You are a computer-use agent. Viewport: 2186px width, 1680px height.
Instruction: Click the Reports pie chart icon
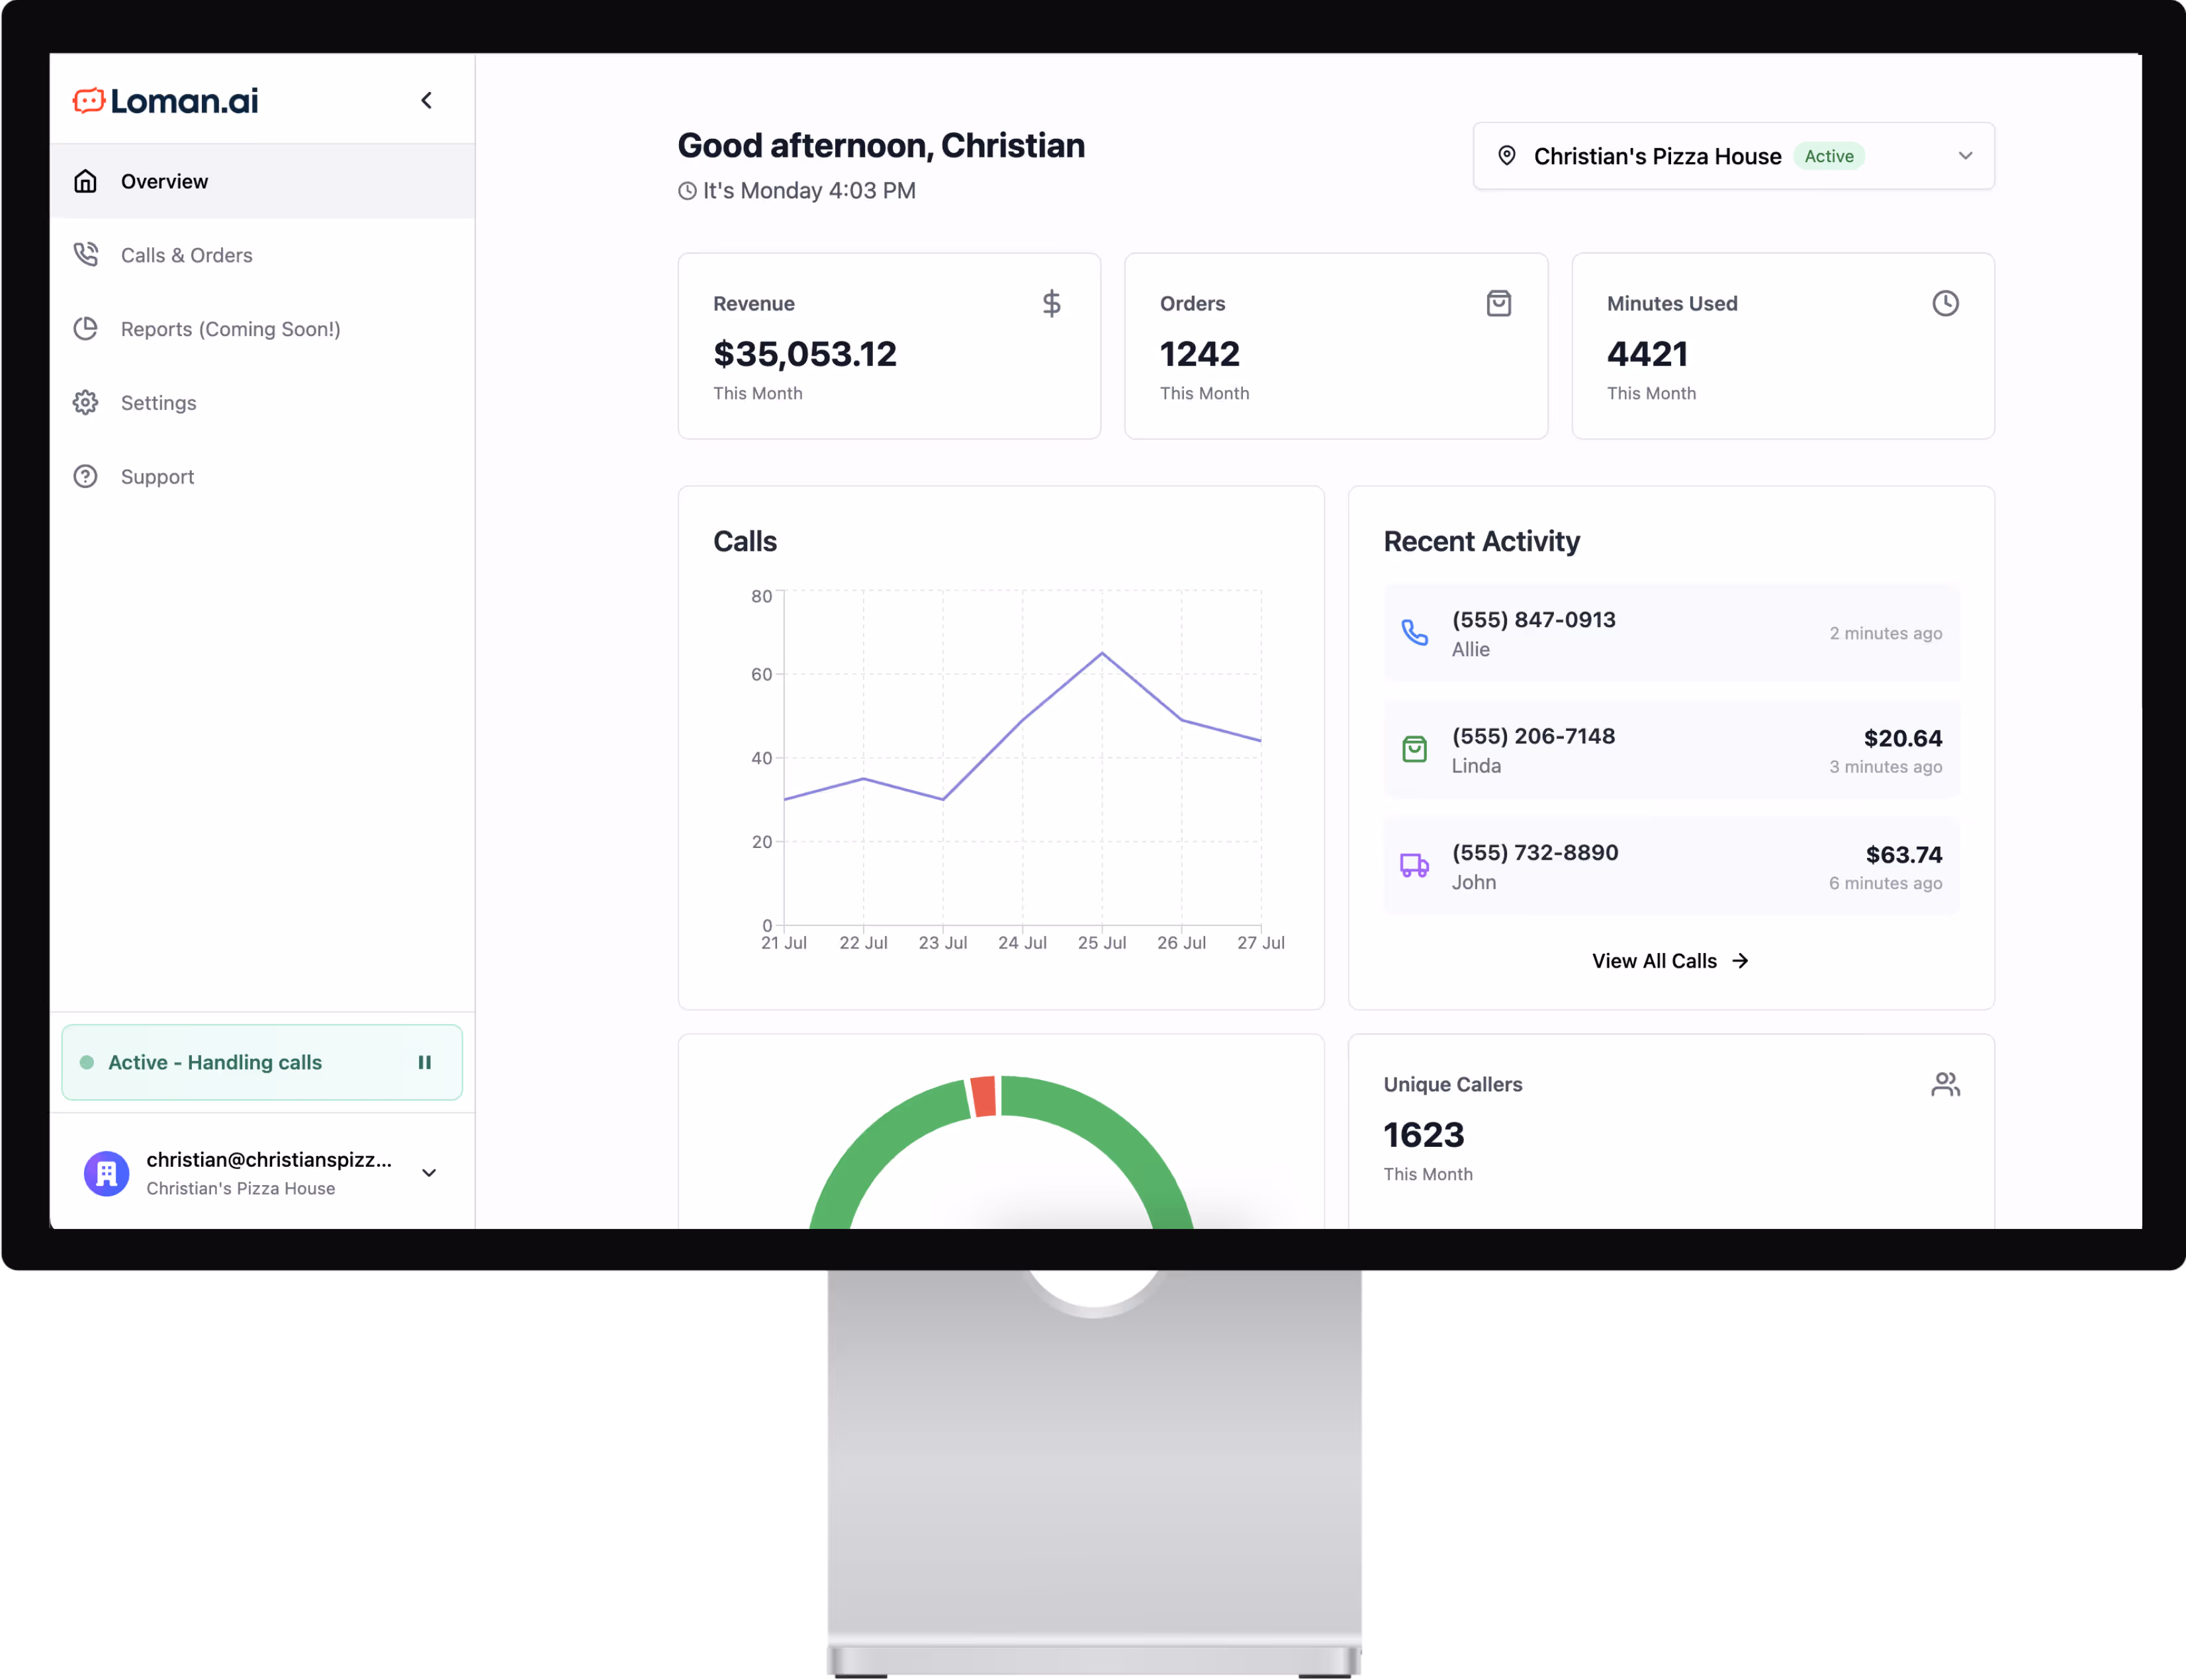86,329
